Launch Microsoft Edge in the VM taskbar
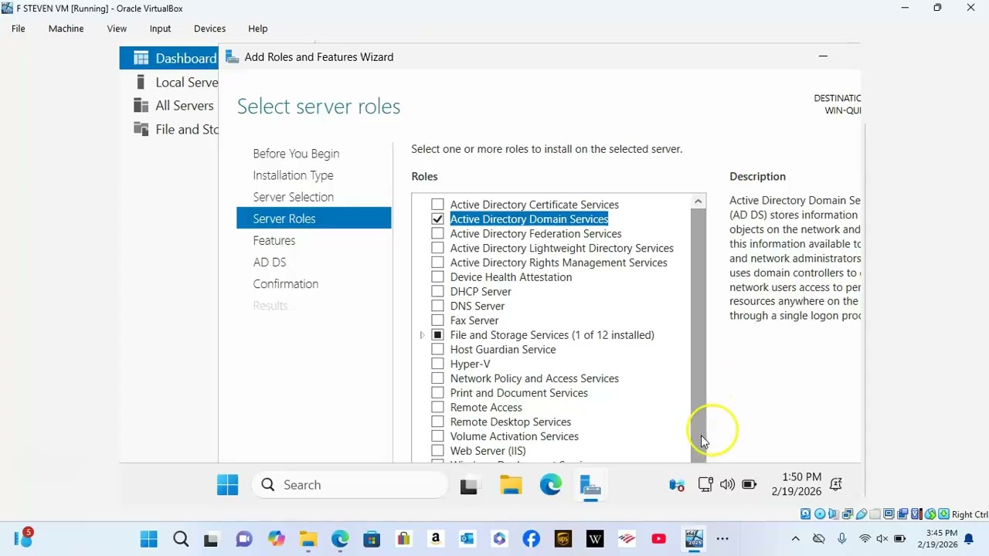This screenshot has width=989, height=556. click(551, 485)
